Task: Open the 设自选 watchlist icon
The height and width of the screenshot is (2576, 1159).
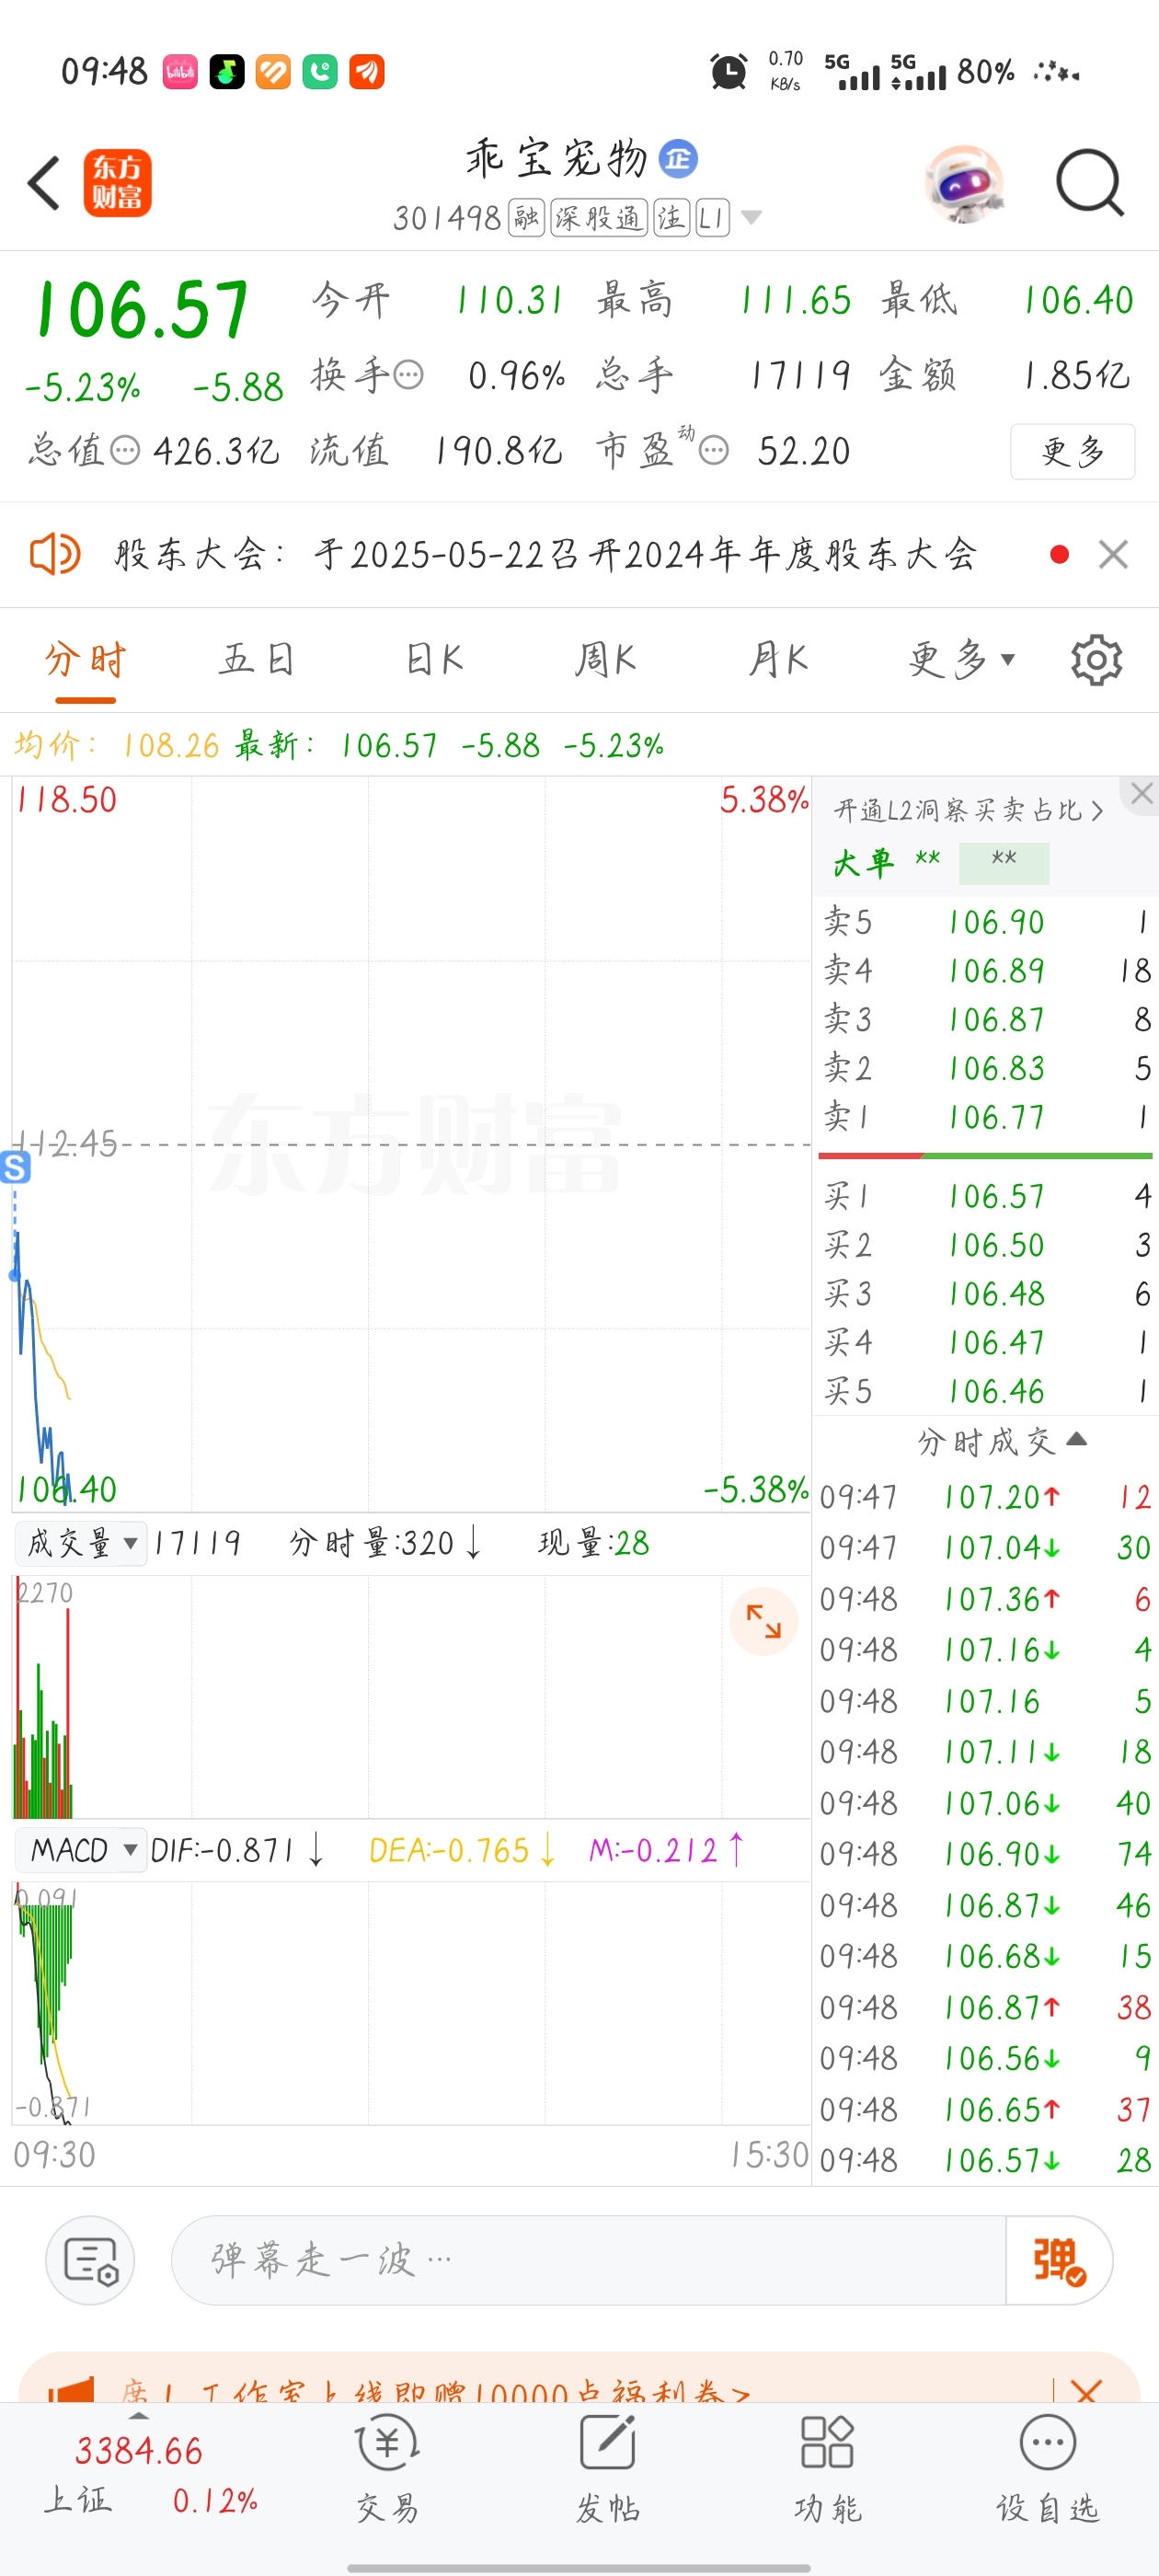Action: [x=1047, y=2468]
